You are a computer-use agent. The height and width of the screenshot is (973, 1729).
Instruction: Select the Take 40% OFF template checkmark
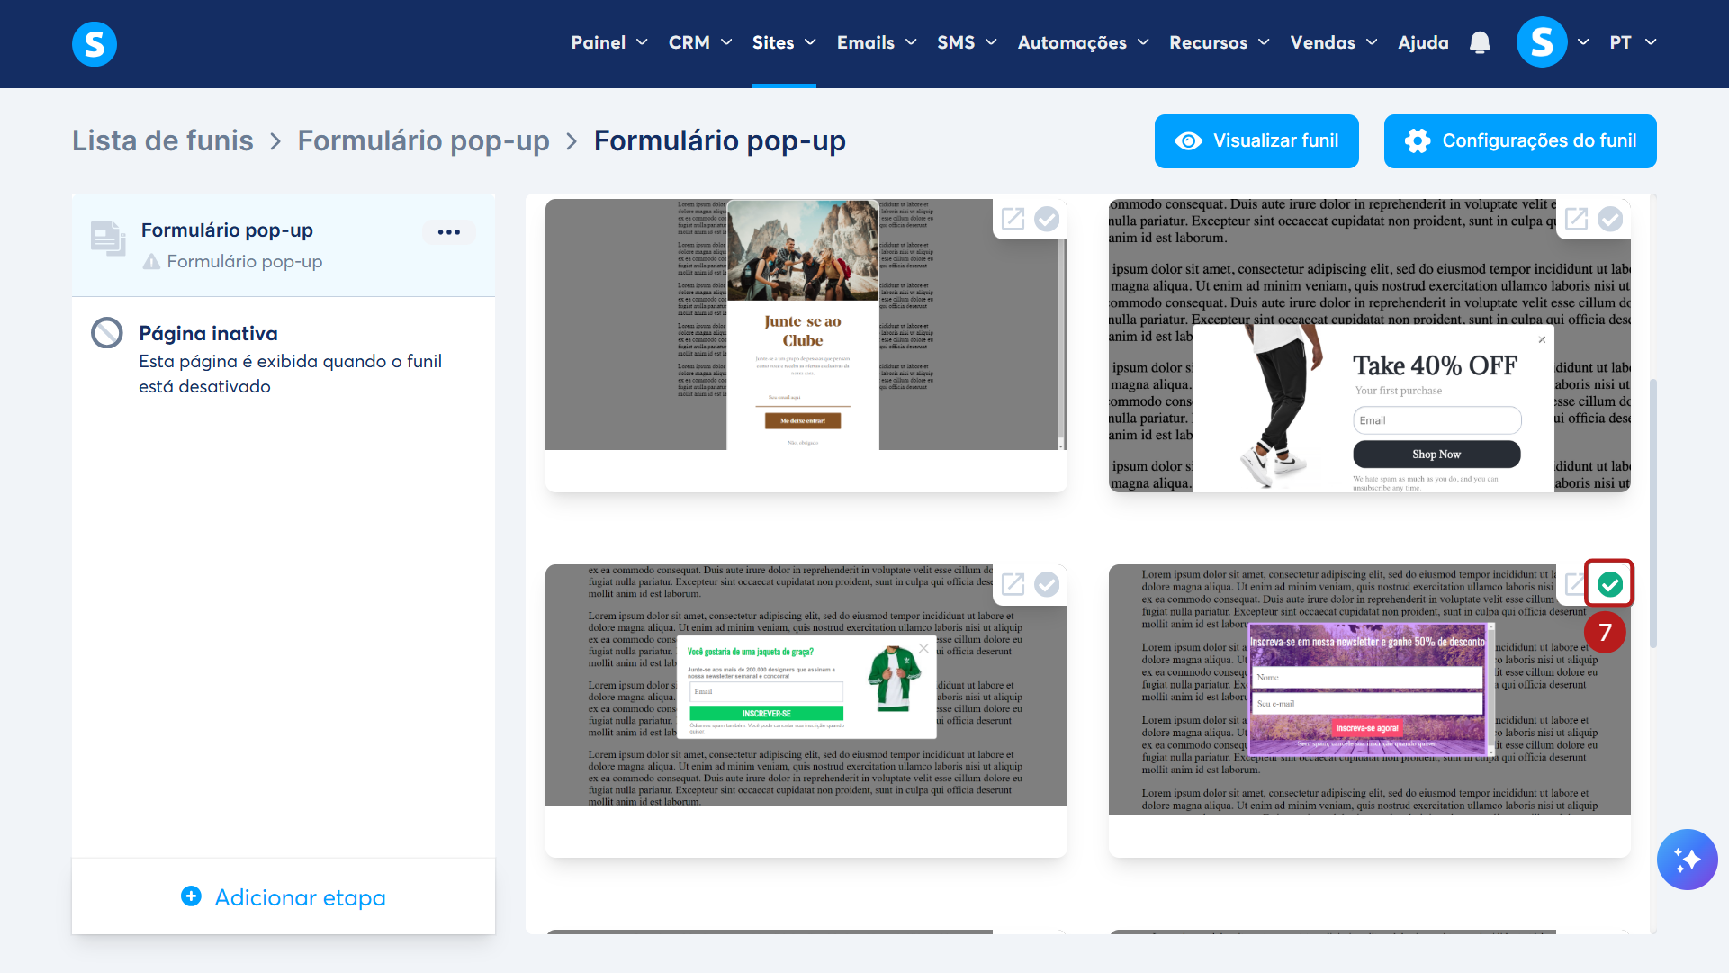pyautogui.click(x=1610, y=219)
